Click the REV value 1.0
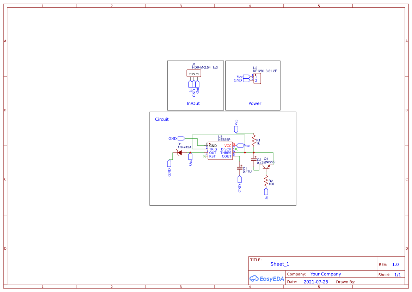Viewport: 412px width, 292px height. (x=395, y=264)
